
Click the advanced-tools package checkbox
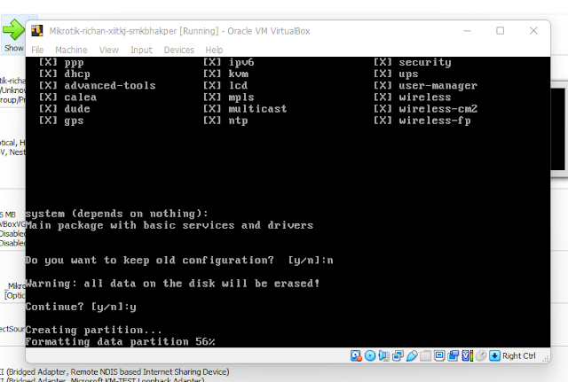click(x=48, y=85)
